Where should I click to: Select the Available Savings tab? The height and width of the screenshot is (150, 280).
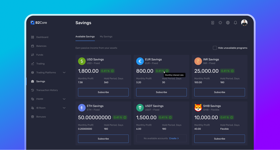85,36
